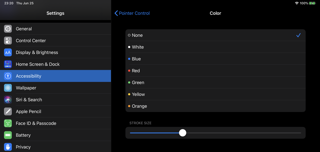Tap the Apple Pencil icon
Screen dimensions: 320x152
(x=8, y=111)
